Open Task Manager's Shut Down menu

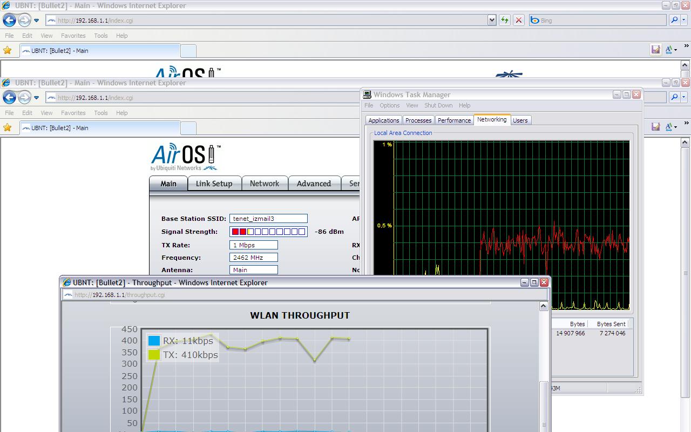pyautogui.click(x=438, y=105)
